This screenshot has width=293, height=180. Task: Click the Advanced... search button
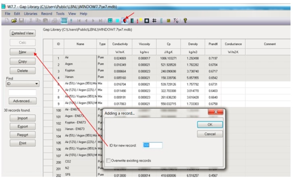click(22, 101)
